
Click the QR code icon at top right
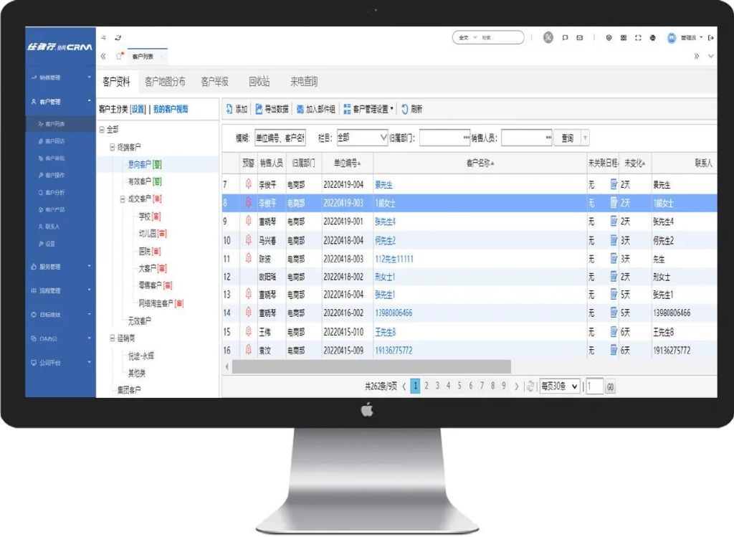click(624, 37)
